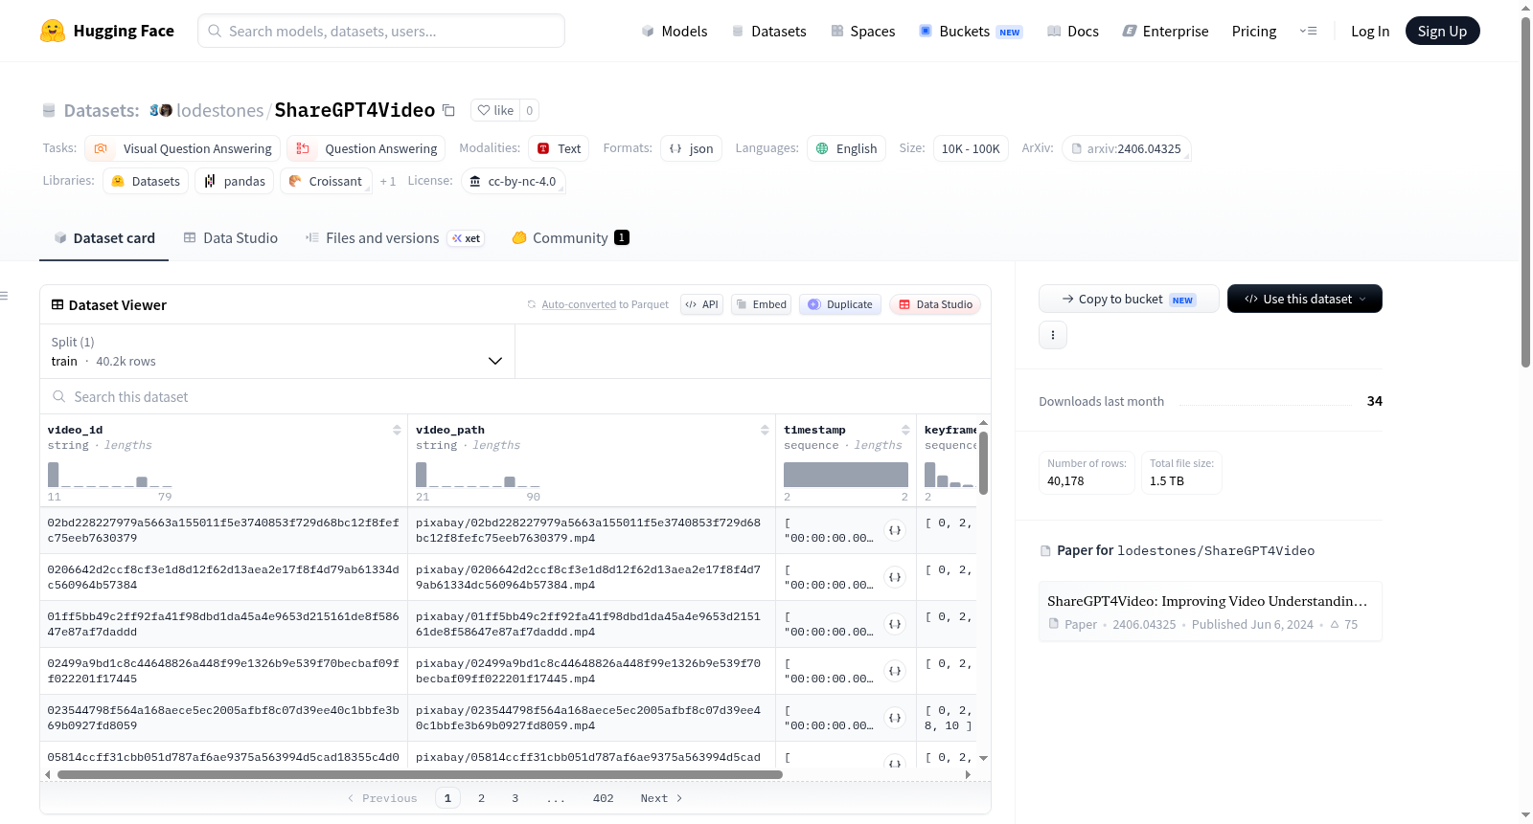
Task: Open the Enterprise page
Action: coord(1165,31)
